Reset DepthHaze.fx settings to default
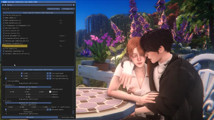214x120 pixels. (28, 87)
